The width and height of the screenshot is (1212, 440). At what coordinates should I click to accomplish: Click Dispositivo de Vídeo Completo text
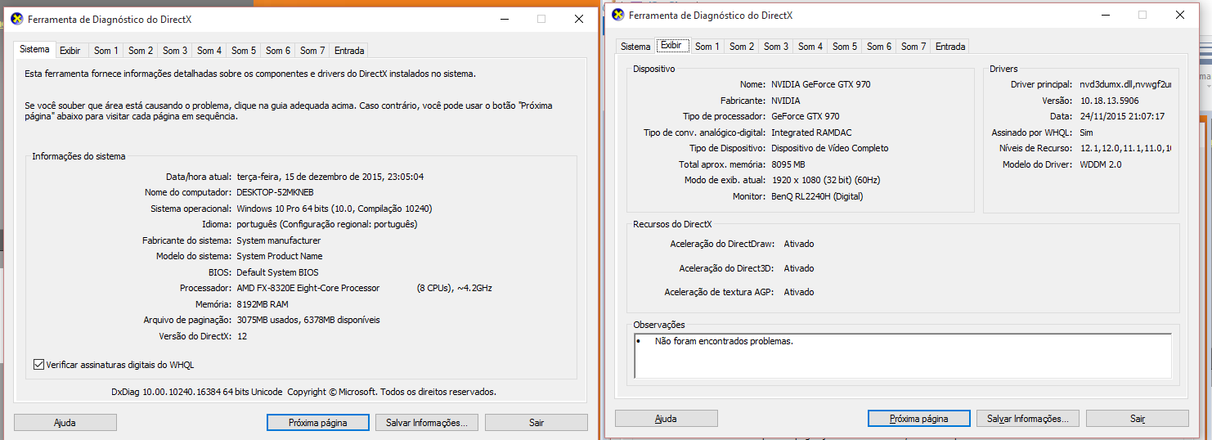coord(830,148)
